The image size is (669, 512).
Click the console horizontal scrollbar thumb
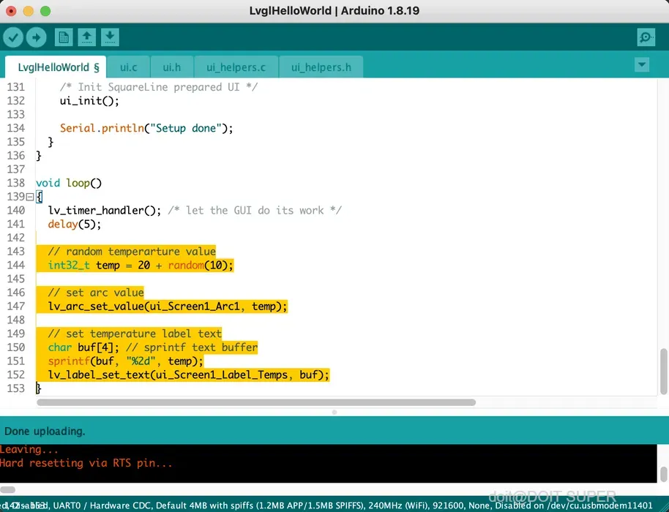click(x=7, y=489)
